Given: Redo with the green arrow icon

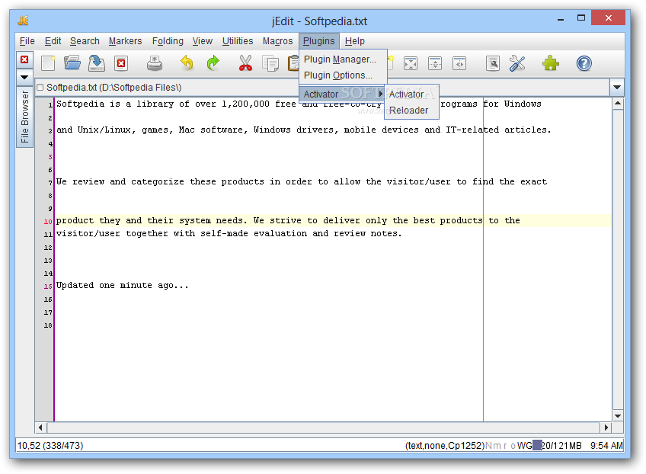Looking at the screenshot, I should click(213, 63).
